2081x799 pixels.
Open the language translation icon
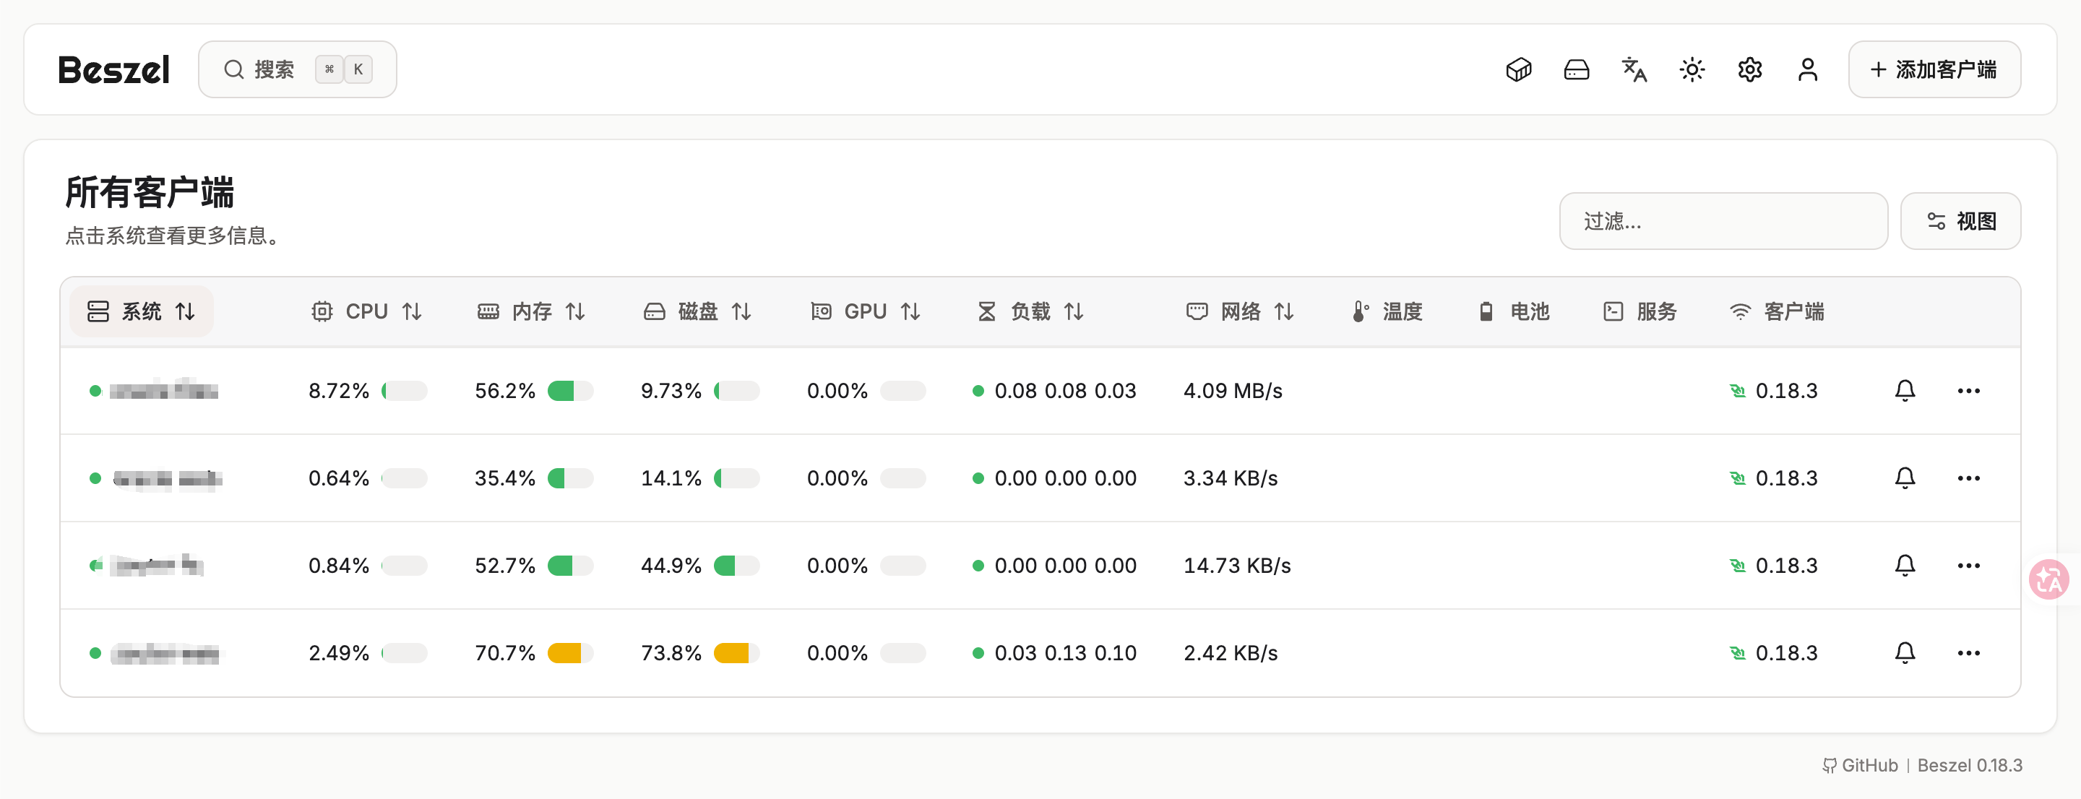1634,69
